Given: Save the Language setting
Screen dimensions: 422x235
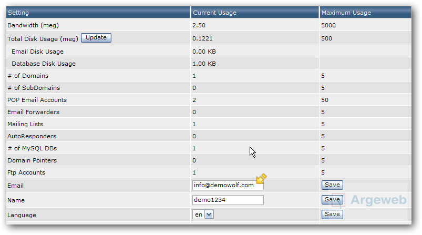Looking at the screenshot, I should pyautogui.click(x=332, y=214).
